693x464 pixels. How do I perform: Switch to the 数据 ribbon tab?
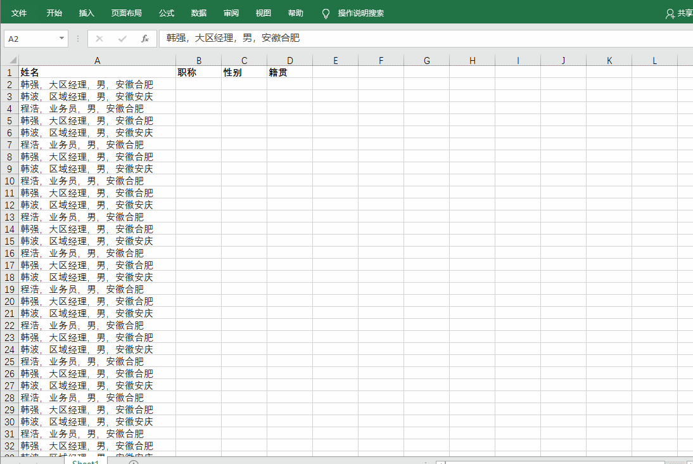coord(198,13)
